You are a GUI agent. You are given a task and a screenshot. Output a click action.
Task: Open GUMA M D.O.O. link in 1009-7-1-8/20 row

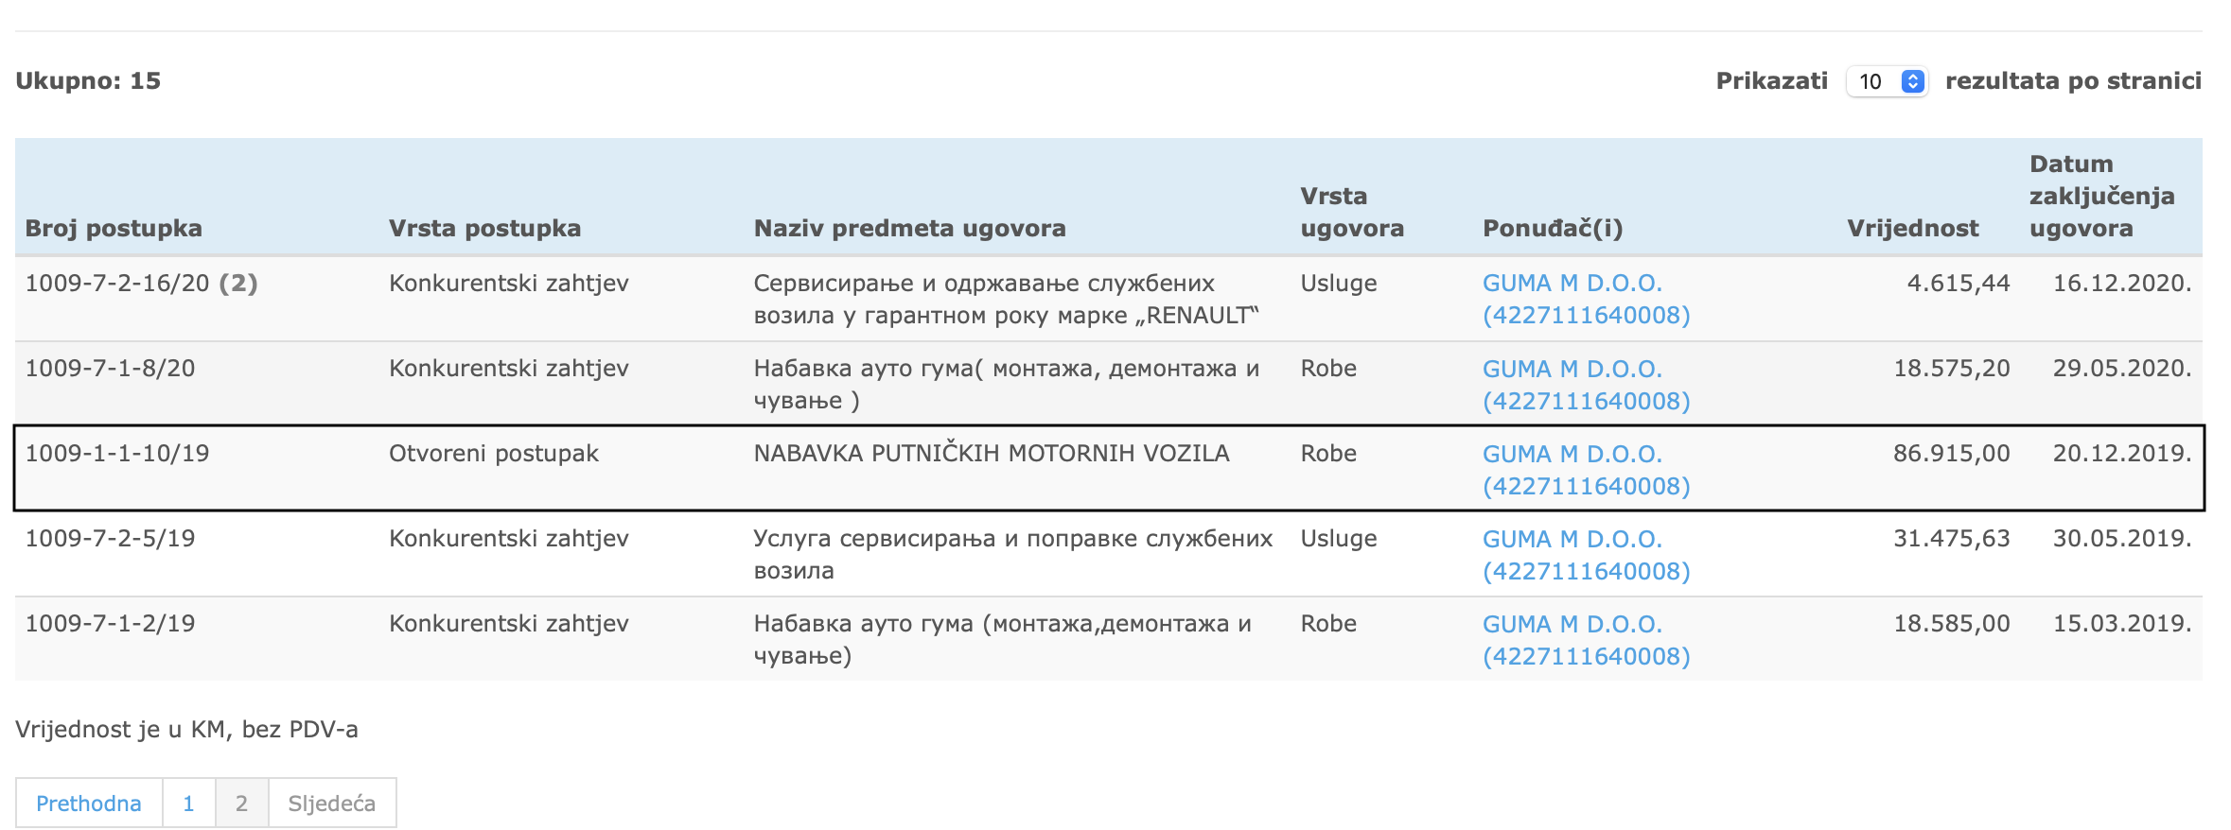click(x=1585, y=384)
